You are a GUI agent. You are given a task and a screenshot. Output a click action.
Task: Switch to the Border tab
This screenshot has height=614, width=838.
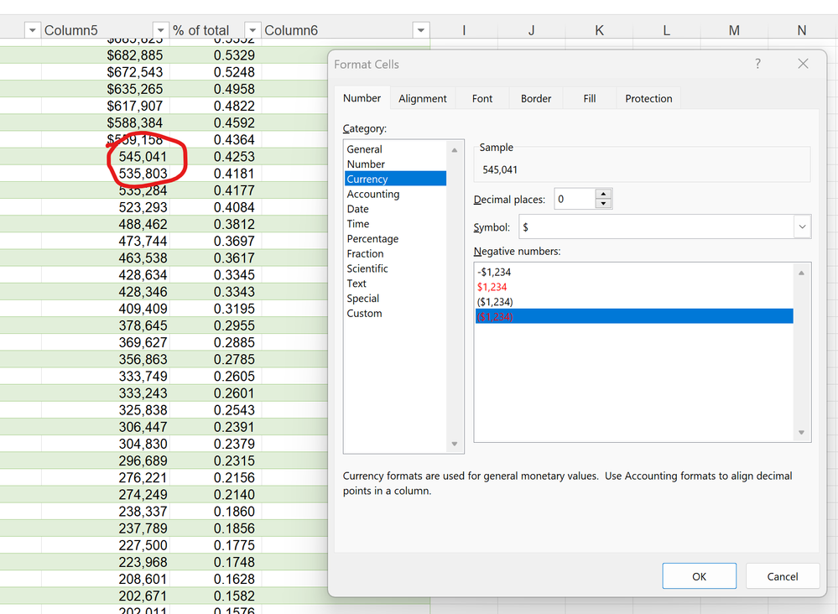coord(535,99)
